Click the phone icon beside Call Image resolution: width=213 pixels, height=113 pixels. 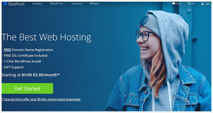(189, 3)
